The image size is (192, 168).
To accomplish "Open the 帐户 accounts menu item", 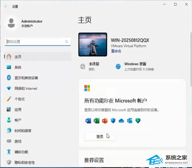I will (37, 120).
